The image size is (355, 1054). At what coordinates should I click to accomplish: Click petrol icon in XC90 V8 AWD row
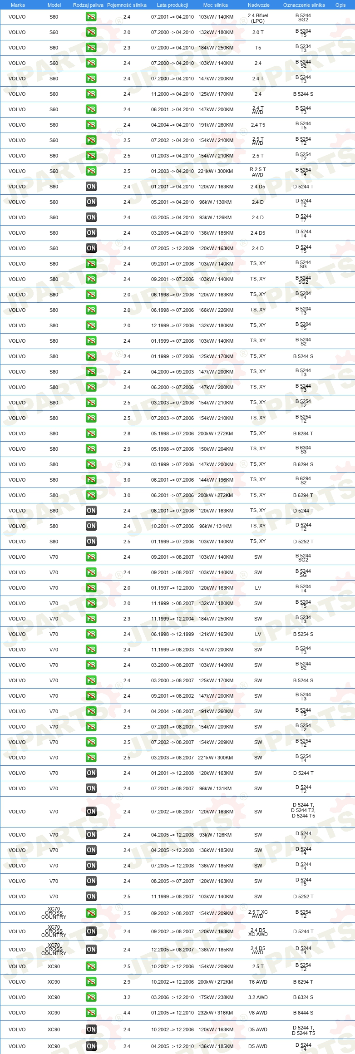tap(91, 1013)
